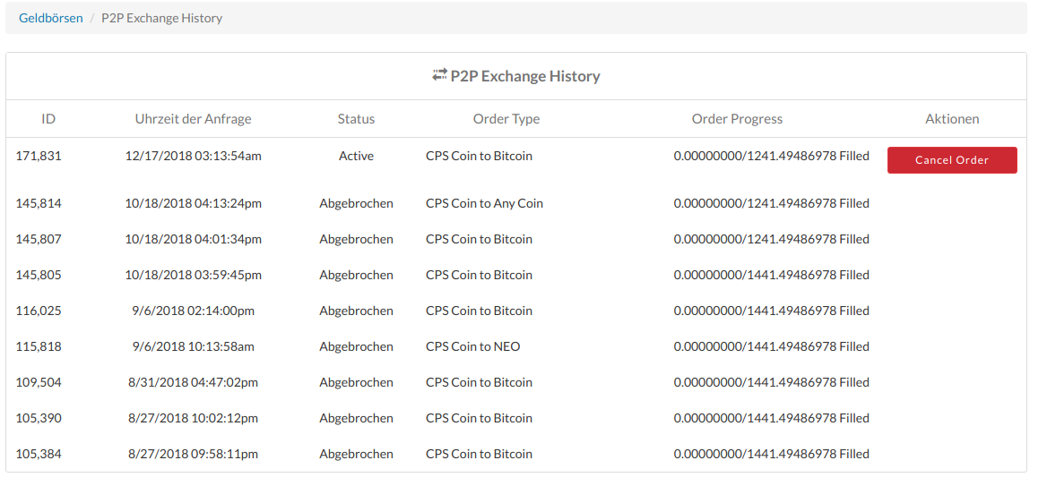
Task: Select order ID 145,814
Action: 39,203
